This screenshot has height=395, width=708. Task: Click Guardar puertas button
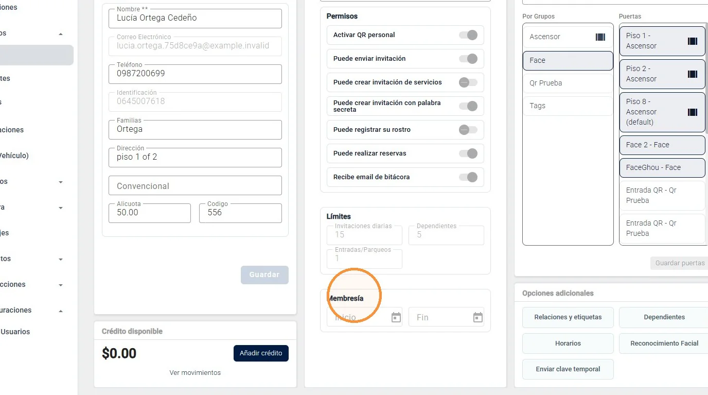click(x=680, y=263)
